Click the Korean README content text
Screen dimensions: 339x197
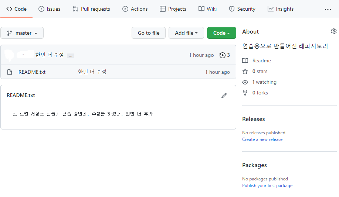(x=82, y=114)
